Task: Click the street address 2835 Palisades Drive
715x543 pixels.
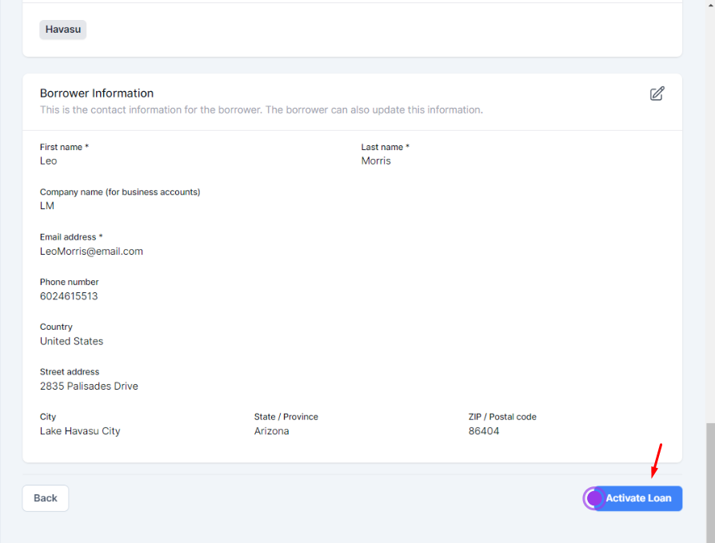Action: [x=89, y=386]
